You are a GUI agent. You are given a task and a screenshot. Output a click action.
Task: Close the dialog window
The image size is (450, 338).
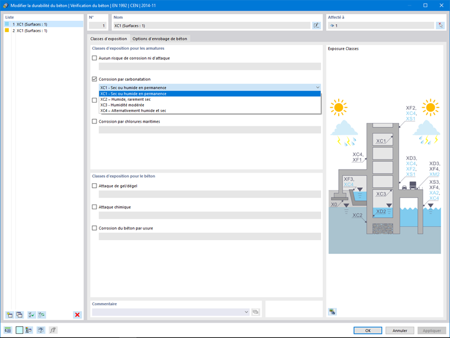coord(441,5)
